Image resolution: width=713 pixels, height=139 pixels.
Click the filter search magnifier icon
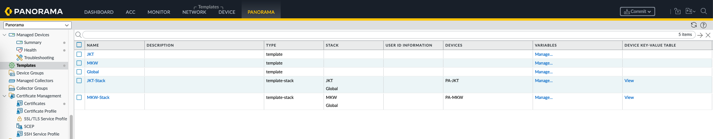[78, 35]
